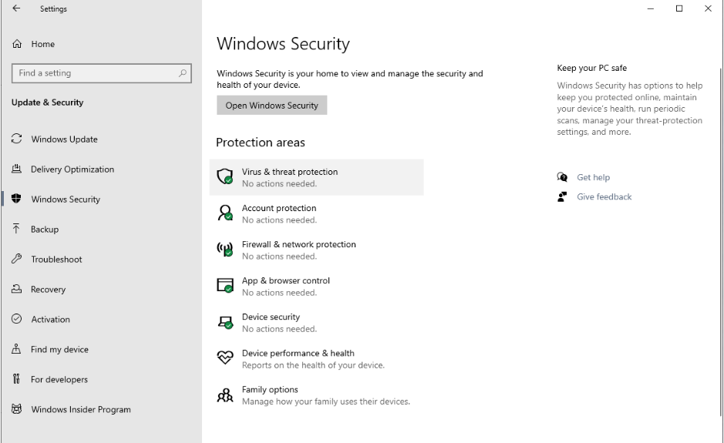Click the Firewall & network protection antenna icon
The image size is (724, 443).
[224, 250]
